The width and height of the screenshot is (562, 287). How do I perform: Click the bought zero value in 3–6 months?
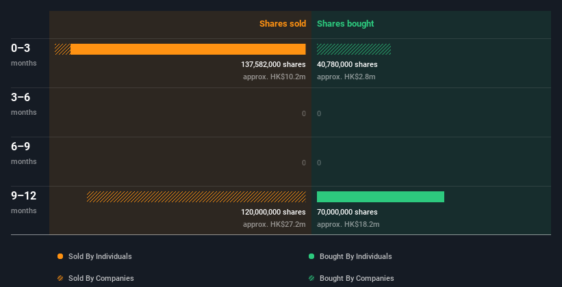[x=319, y=114]
